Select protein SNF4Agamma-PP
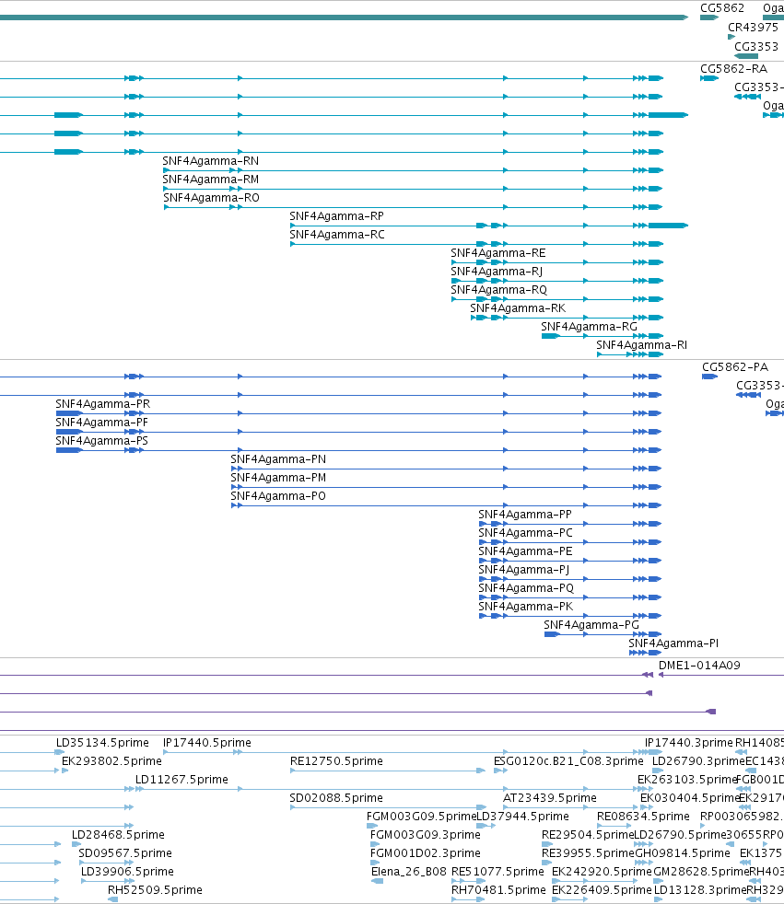This screenshot has width=784, height=904. click(525, 515)
